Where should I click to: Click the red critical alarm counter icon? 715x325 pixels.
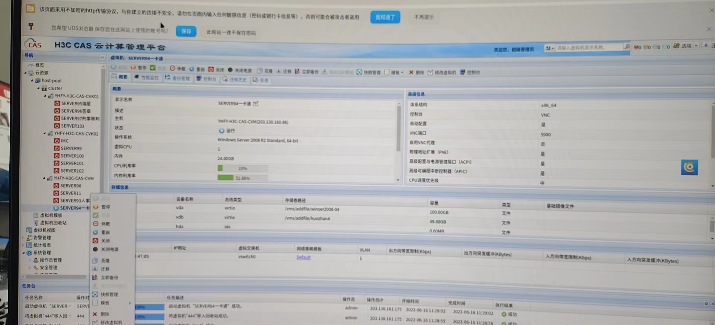pyautogui.click(x=637, y=47)
